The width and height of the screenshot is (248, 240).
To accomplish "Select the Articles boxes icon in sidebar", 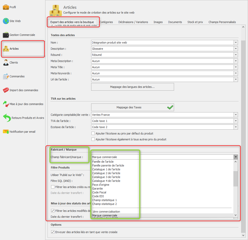I will click(6, 49).
